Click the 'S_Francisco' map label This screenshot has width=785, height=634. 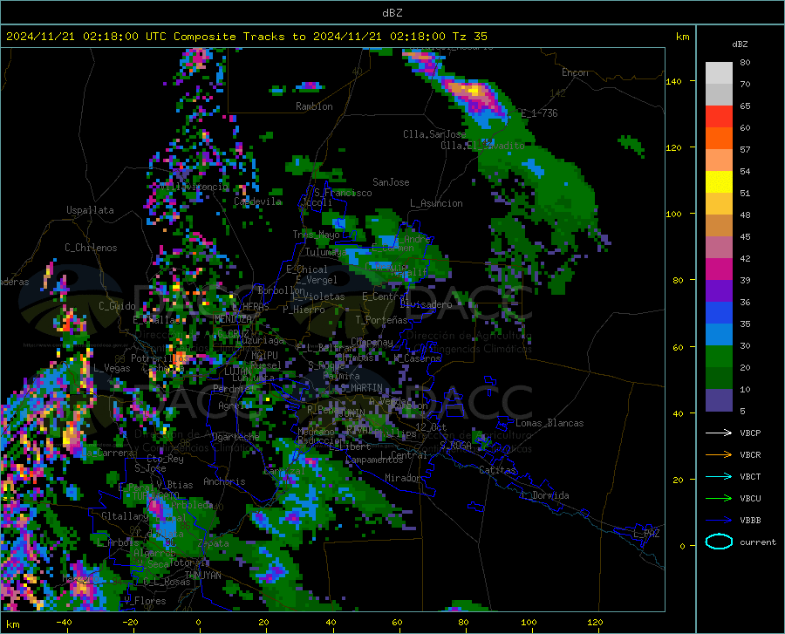[x=343, y=193]
